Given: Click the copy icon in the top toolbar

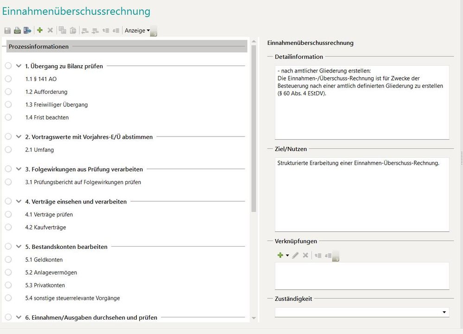Looking at the screenshot, I should (62, 31).
